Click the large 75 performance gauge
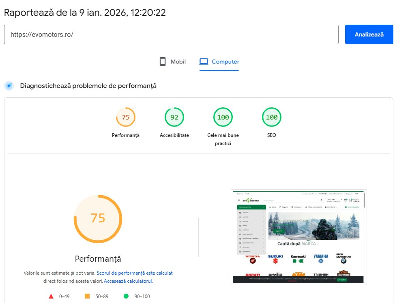This screenshot has height=303, width=395. [x=98, y=219]
